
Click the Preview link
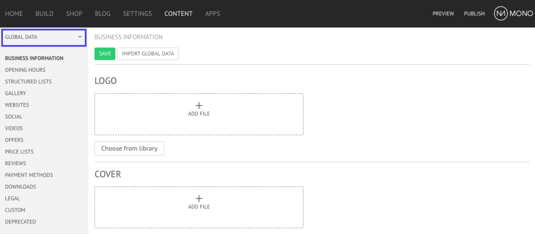click(443, 13)
